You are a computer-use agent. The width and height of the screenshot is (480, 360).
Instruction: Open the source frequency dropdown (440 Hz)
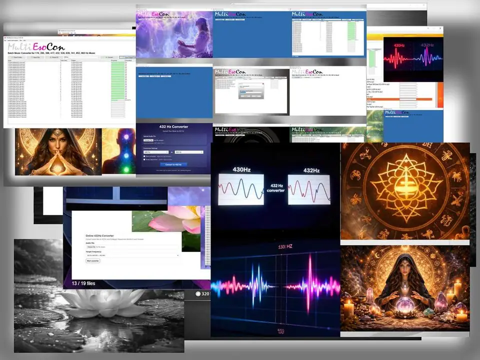pyautogui.click(x=156, y=152)
